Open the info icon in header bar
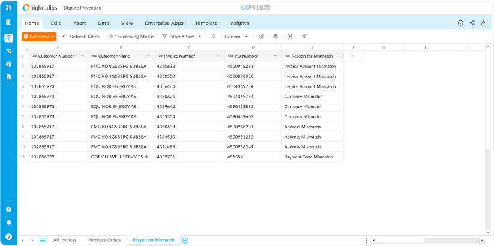494x246 pixels. 460,23
